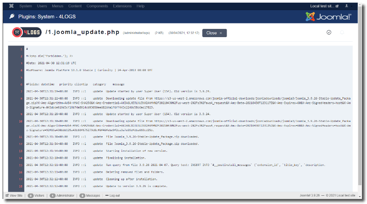The height and width of the screenshot is (204, 367).
Task: Click the 'Cleaning up after installation.' entry
Action: tap(132, 179)
